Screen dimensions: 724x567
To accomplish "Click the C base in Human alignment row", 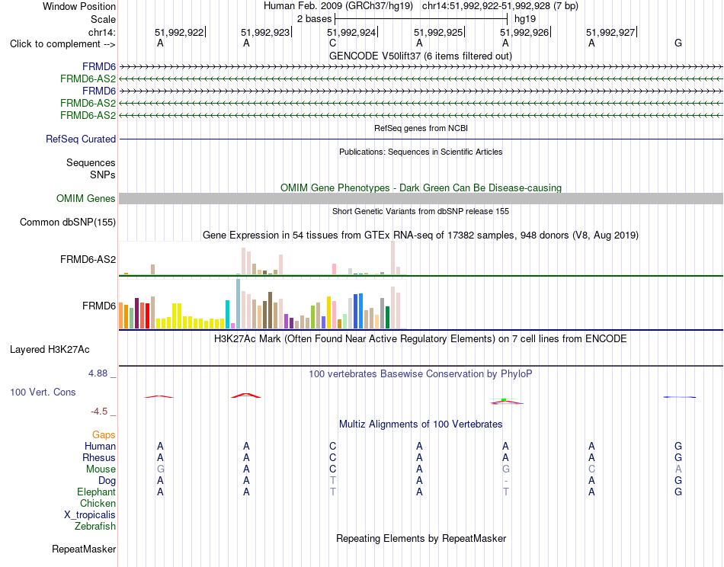I will pyautogui.click(x=332, y=447).
